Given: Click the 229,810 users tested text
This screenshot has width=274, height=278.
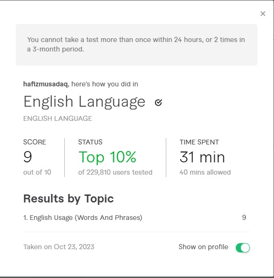Looking at the screenshot, I should (115, 172).
